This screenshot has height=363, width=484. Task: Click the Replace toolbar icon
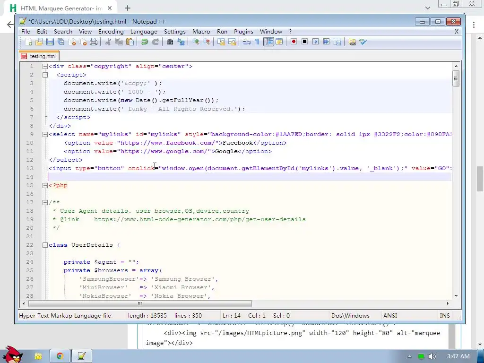point(181,42)
